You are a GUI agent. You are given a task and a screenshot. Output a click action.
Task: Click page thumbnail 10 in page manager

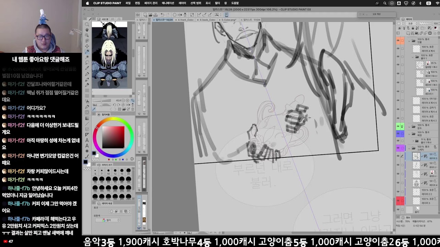click(139, 59)
